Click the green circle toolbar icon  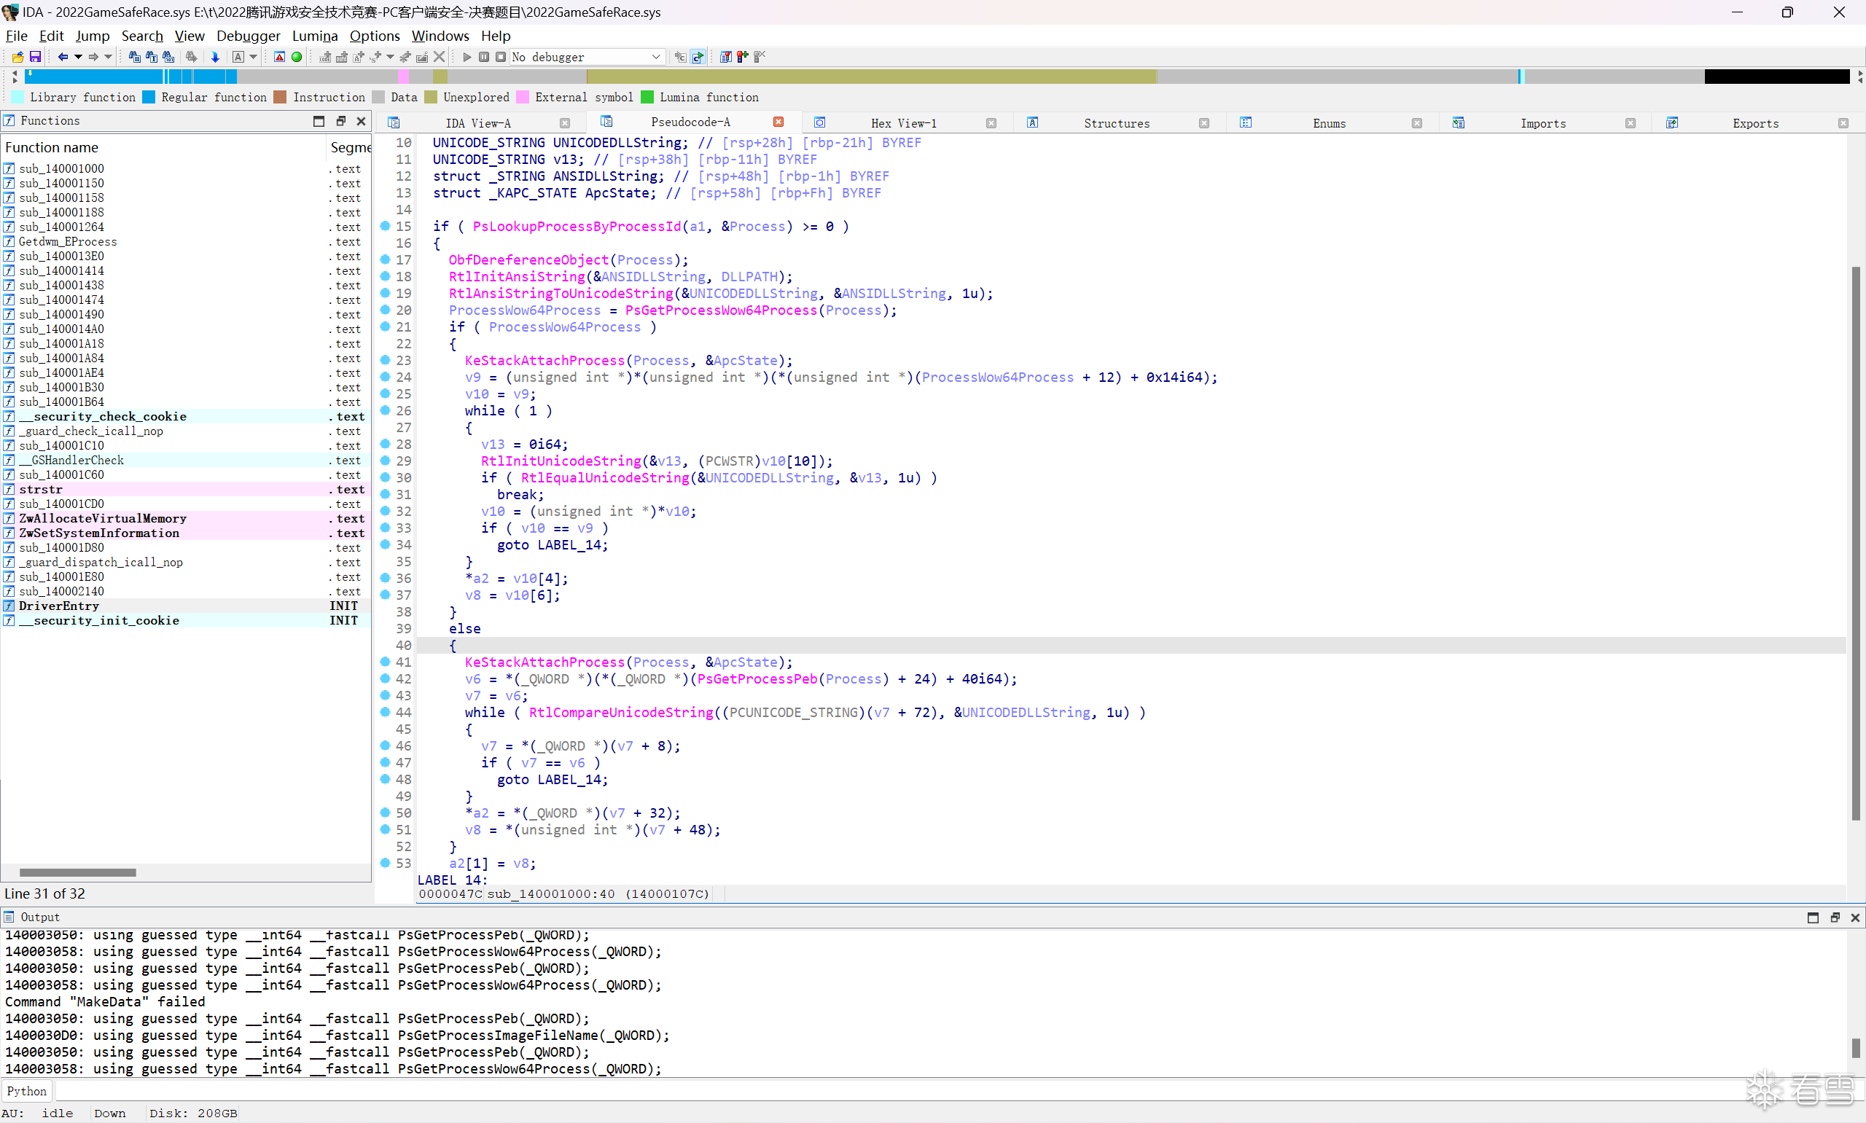(297, 57)
